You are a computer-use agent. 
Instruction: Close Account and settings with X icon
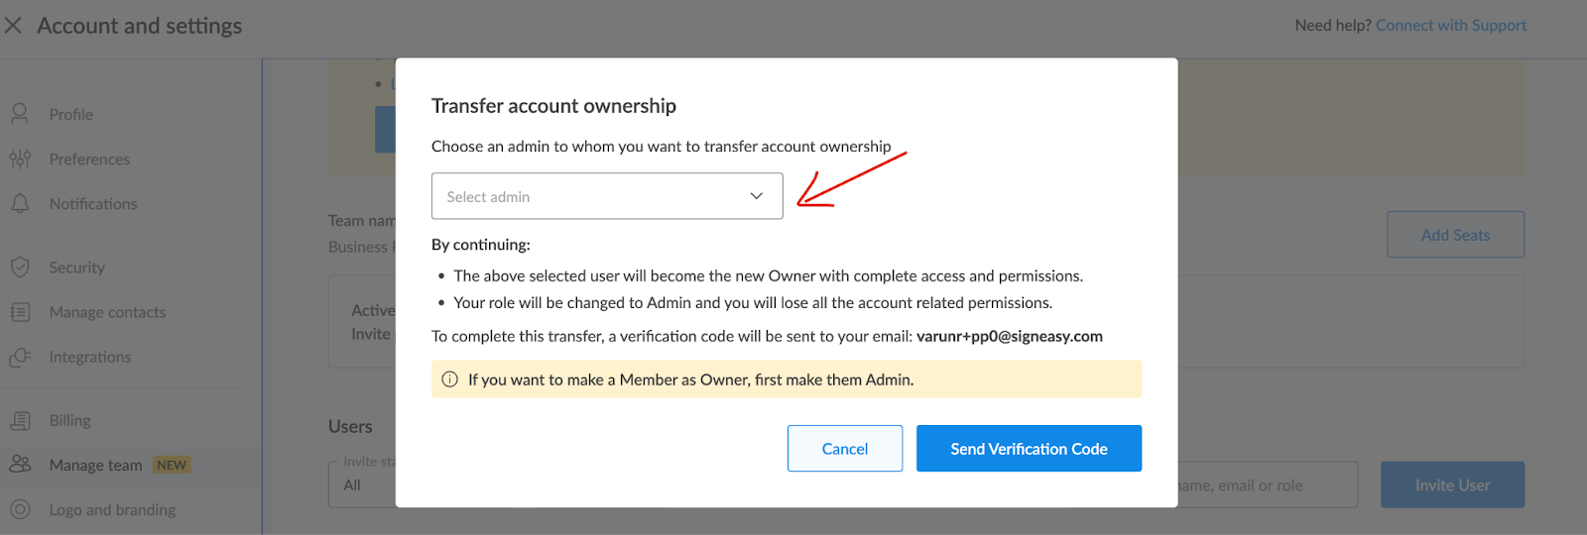pos(13,25)
